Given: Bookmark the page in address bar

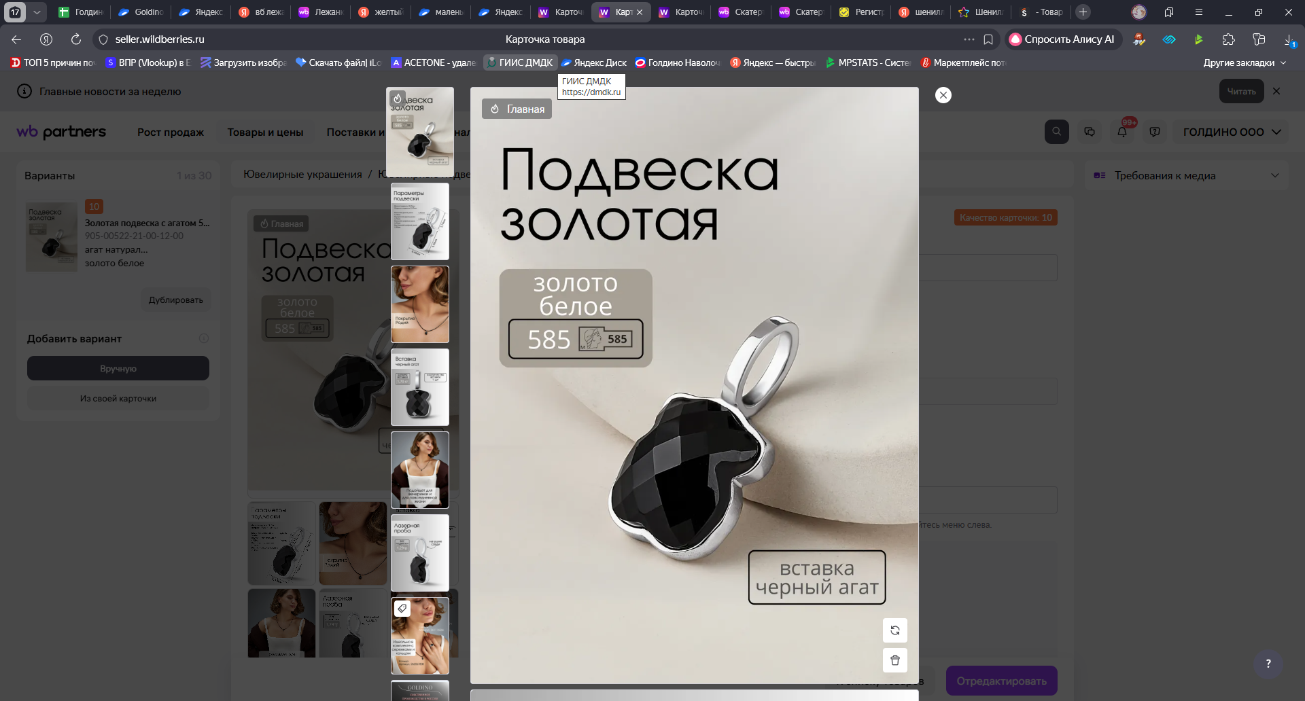Looking at the screenshot, I should [x=988, y=39].
